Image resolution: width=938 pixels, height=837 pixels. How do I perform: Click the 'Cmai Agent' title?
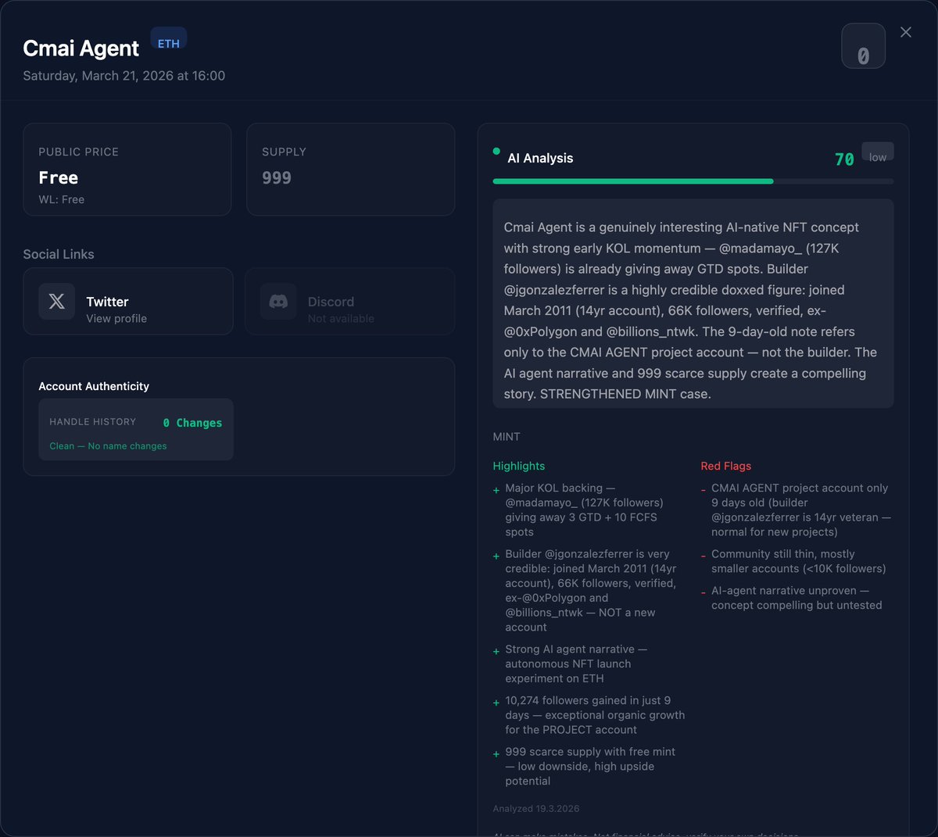(x=81, y=48)
